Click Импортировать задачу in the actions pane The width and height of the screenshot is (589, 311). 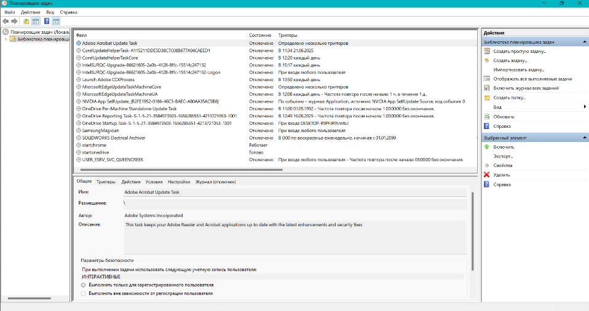(x=514, y=69)
